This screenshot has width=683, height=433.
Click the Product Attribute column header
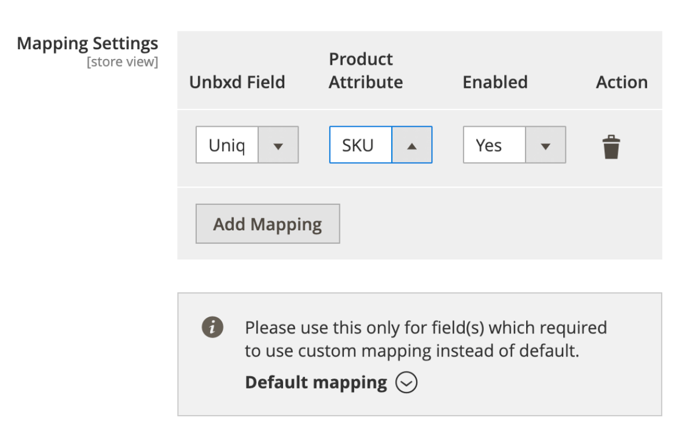coord(366,71)
